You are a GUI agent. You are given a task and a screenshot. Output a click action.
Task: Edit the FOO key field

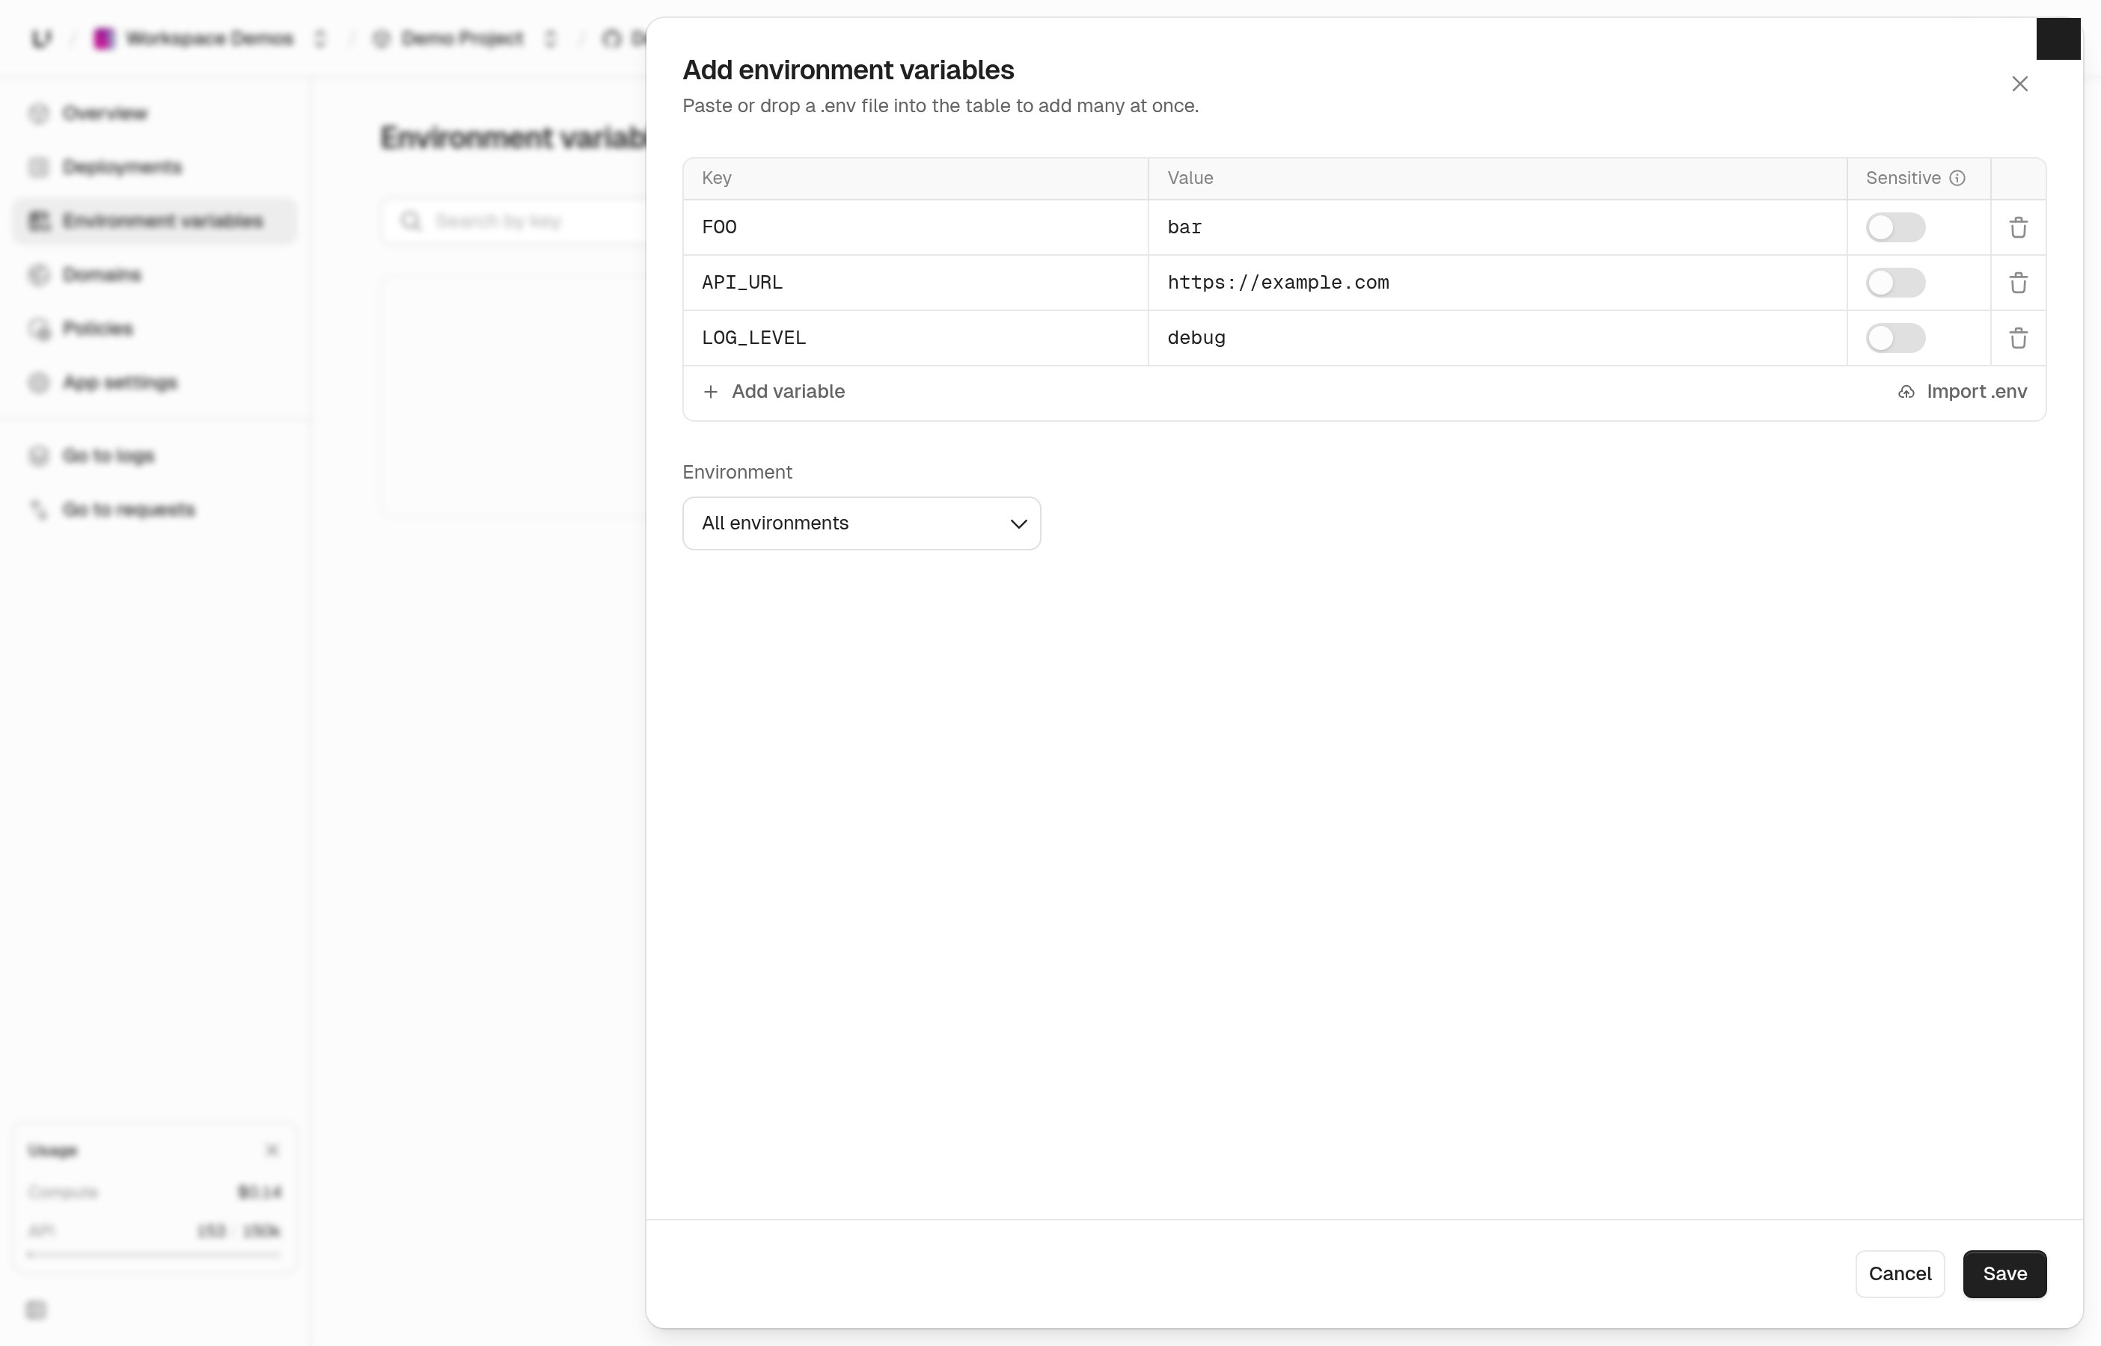click(x=915, y=227)
